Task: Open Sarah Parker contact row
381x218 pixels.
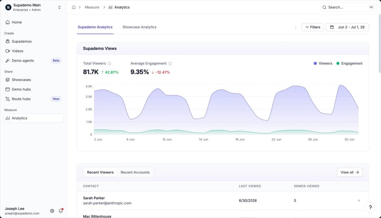Action: click(223, 200)
